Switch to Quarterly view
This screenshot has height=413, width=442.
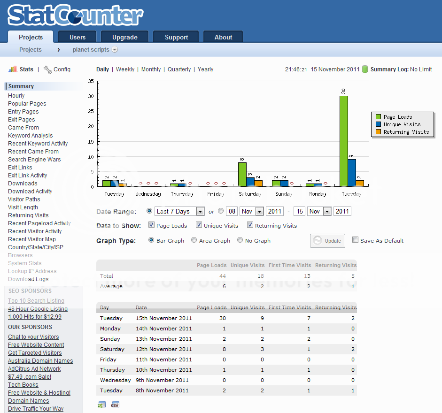(179, 69)
